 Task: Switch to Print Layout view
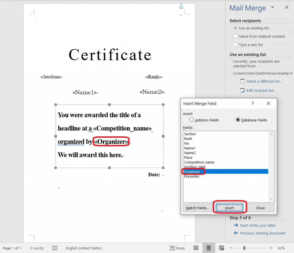click(x=209, y=248)
